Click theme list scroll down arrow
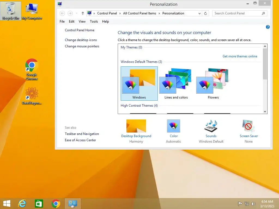This screenshot has width=279, height=209. (265, 111)
